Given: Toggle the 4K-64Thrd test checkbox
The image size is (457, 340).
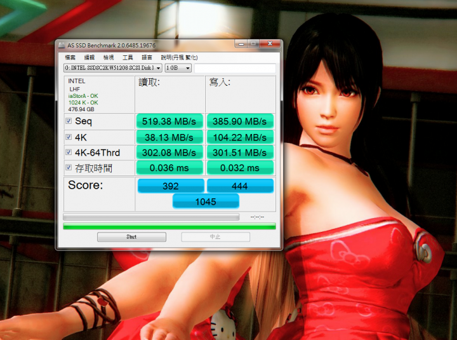Looking at the screenshot, I should 69,152.
